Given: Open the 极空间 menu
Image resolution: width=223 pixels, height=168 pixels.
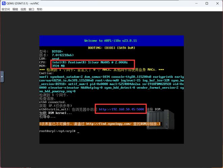Looking at the screenshot, I should coord(6,9).
